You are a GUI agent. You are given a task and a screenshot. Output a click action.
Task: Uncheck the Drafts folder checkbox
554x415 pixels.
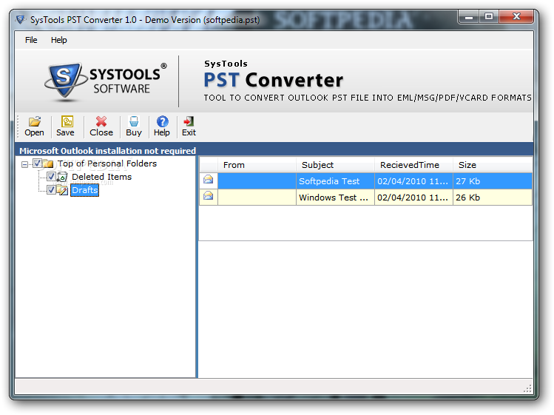point(51,189)
